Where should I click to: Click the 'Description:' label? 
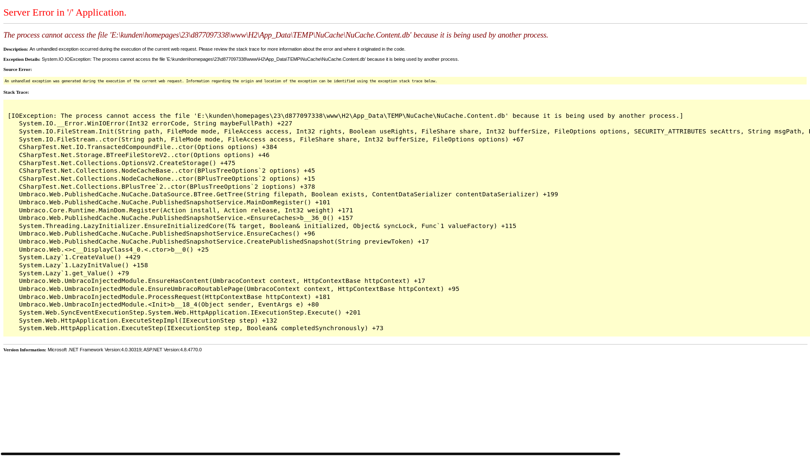pos(16,49)
